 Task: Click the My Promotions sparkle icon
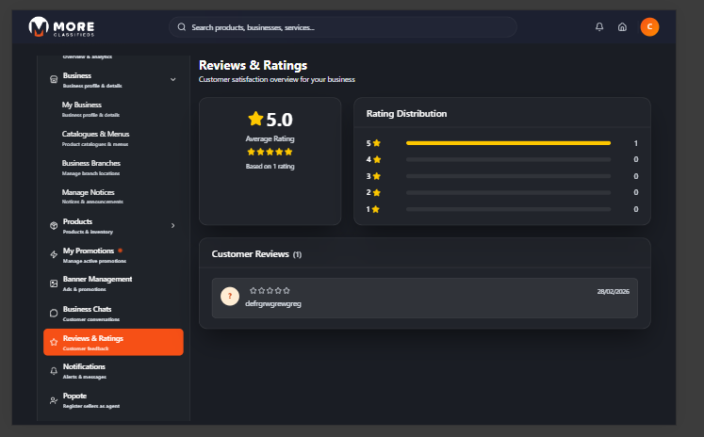54,255
